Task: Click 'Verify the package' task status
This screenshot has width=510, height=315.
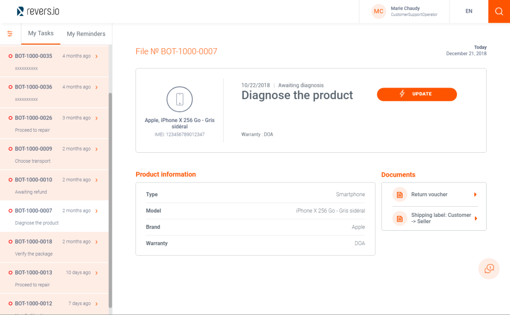Action: click(x=33, y=254)
